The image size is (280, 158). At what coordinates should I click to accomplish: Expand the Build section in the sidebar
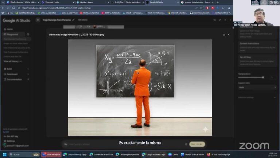pyautogui.click(x=9, y=69)
